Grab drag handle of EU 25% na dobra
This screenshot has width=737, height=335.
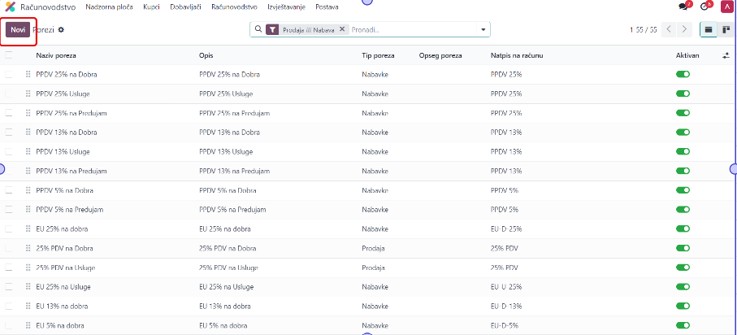coord(28,228)
